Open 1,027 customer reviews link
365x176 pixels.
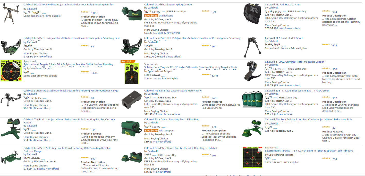click(x=94, y=13)
